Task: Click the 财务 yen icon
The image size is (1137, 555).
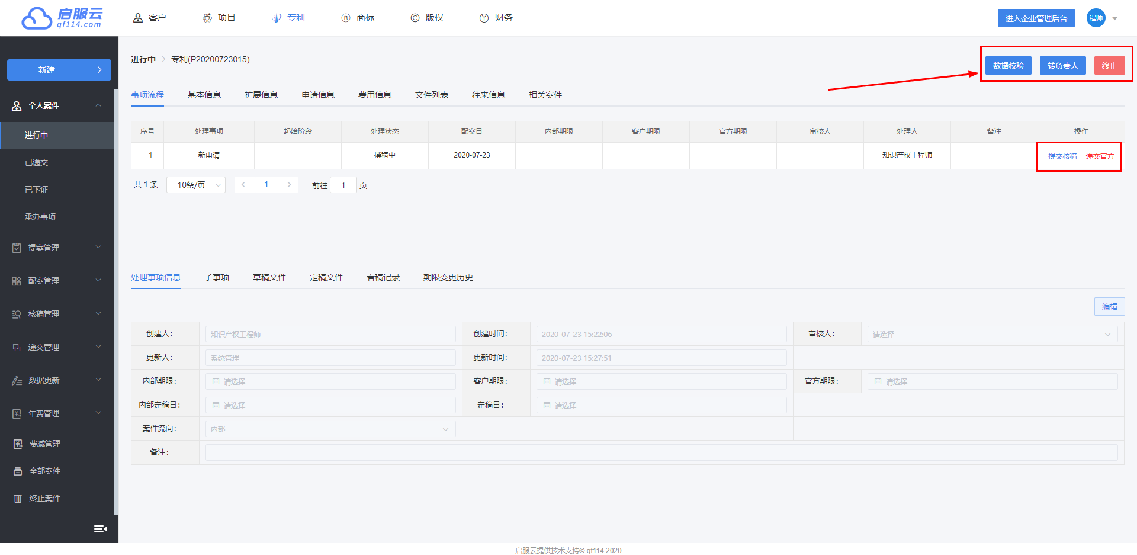Action: (x=484, y=18)
